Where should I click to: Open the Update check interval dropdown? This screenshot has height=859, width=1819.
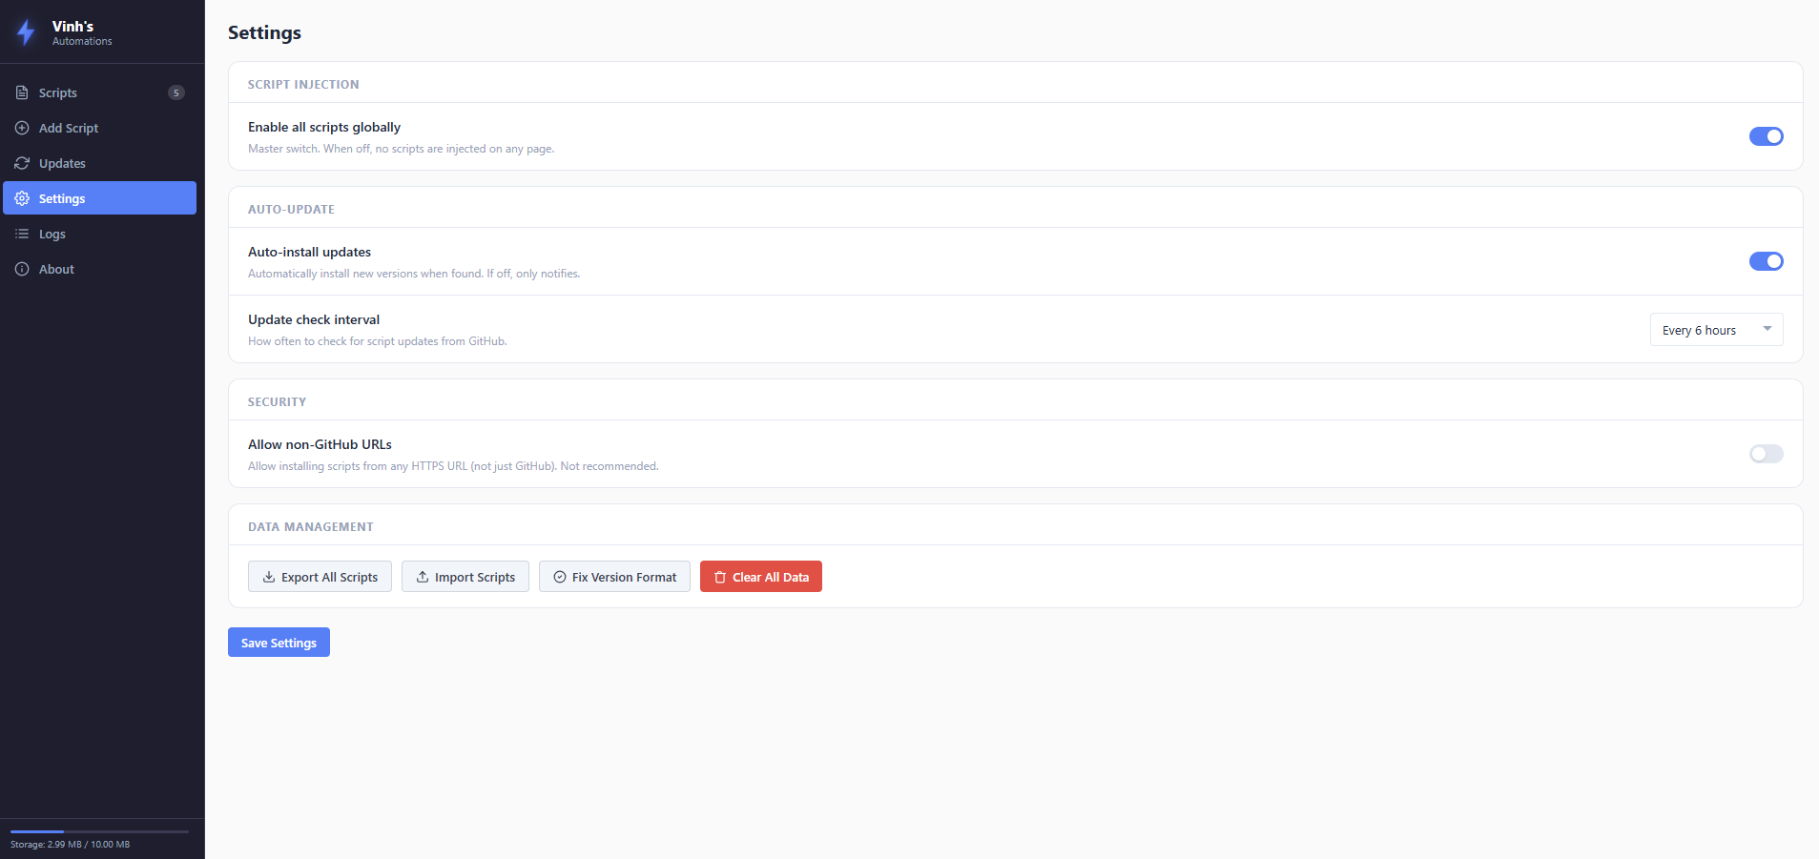pos(1716,330)
